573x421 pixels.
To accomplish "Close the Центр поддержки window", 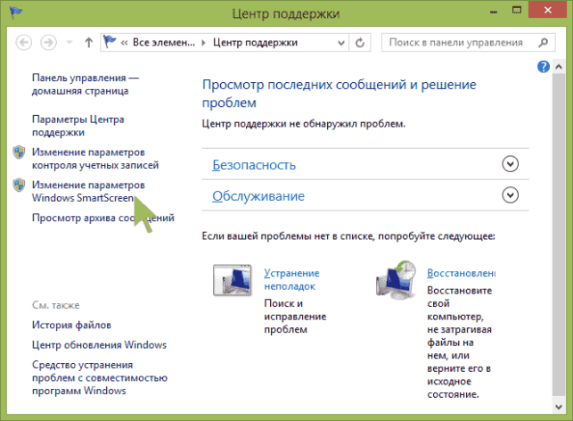I will point(547,10).
